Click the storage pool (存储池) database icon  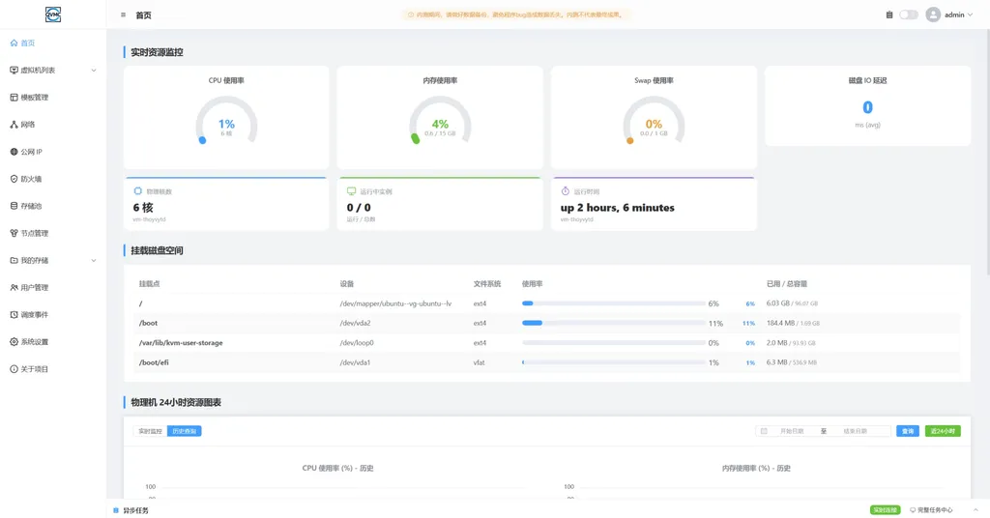[x=14, y=206]
